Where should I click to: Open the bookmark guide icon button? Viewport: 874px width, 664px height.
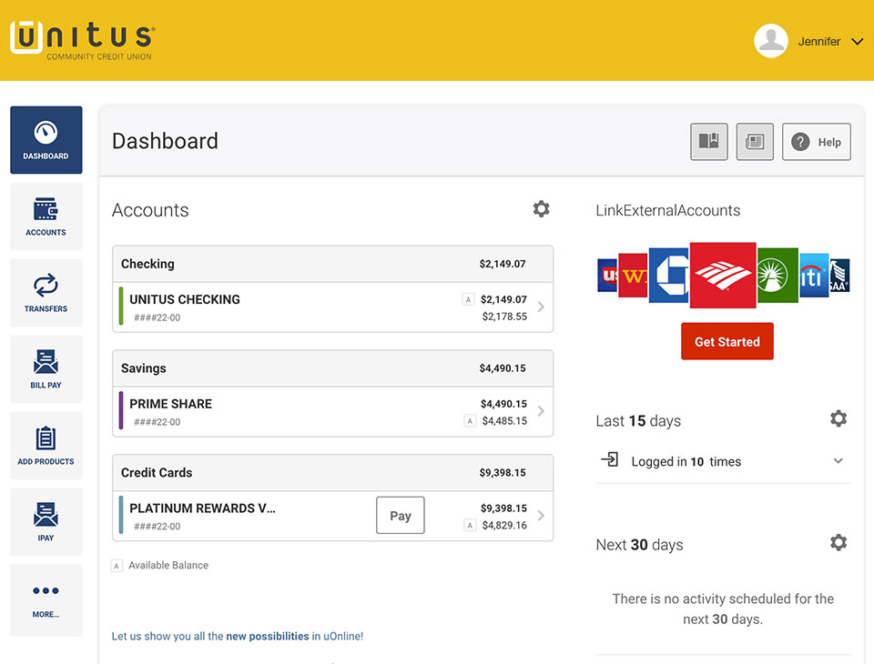click(x=709, y=142)
